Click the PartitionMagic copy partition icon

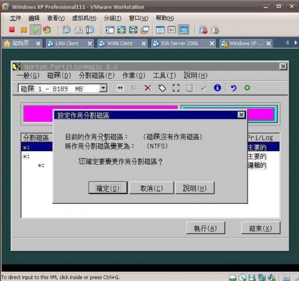tap(189, 88)
